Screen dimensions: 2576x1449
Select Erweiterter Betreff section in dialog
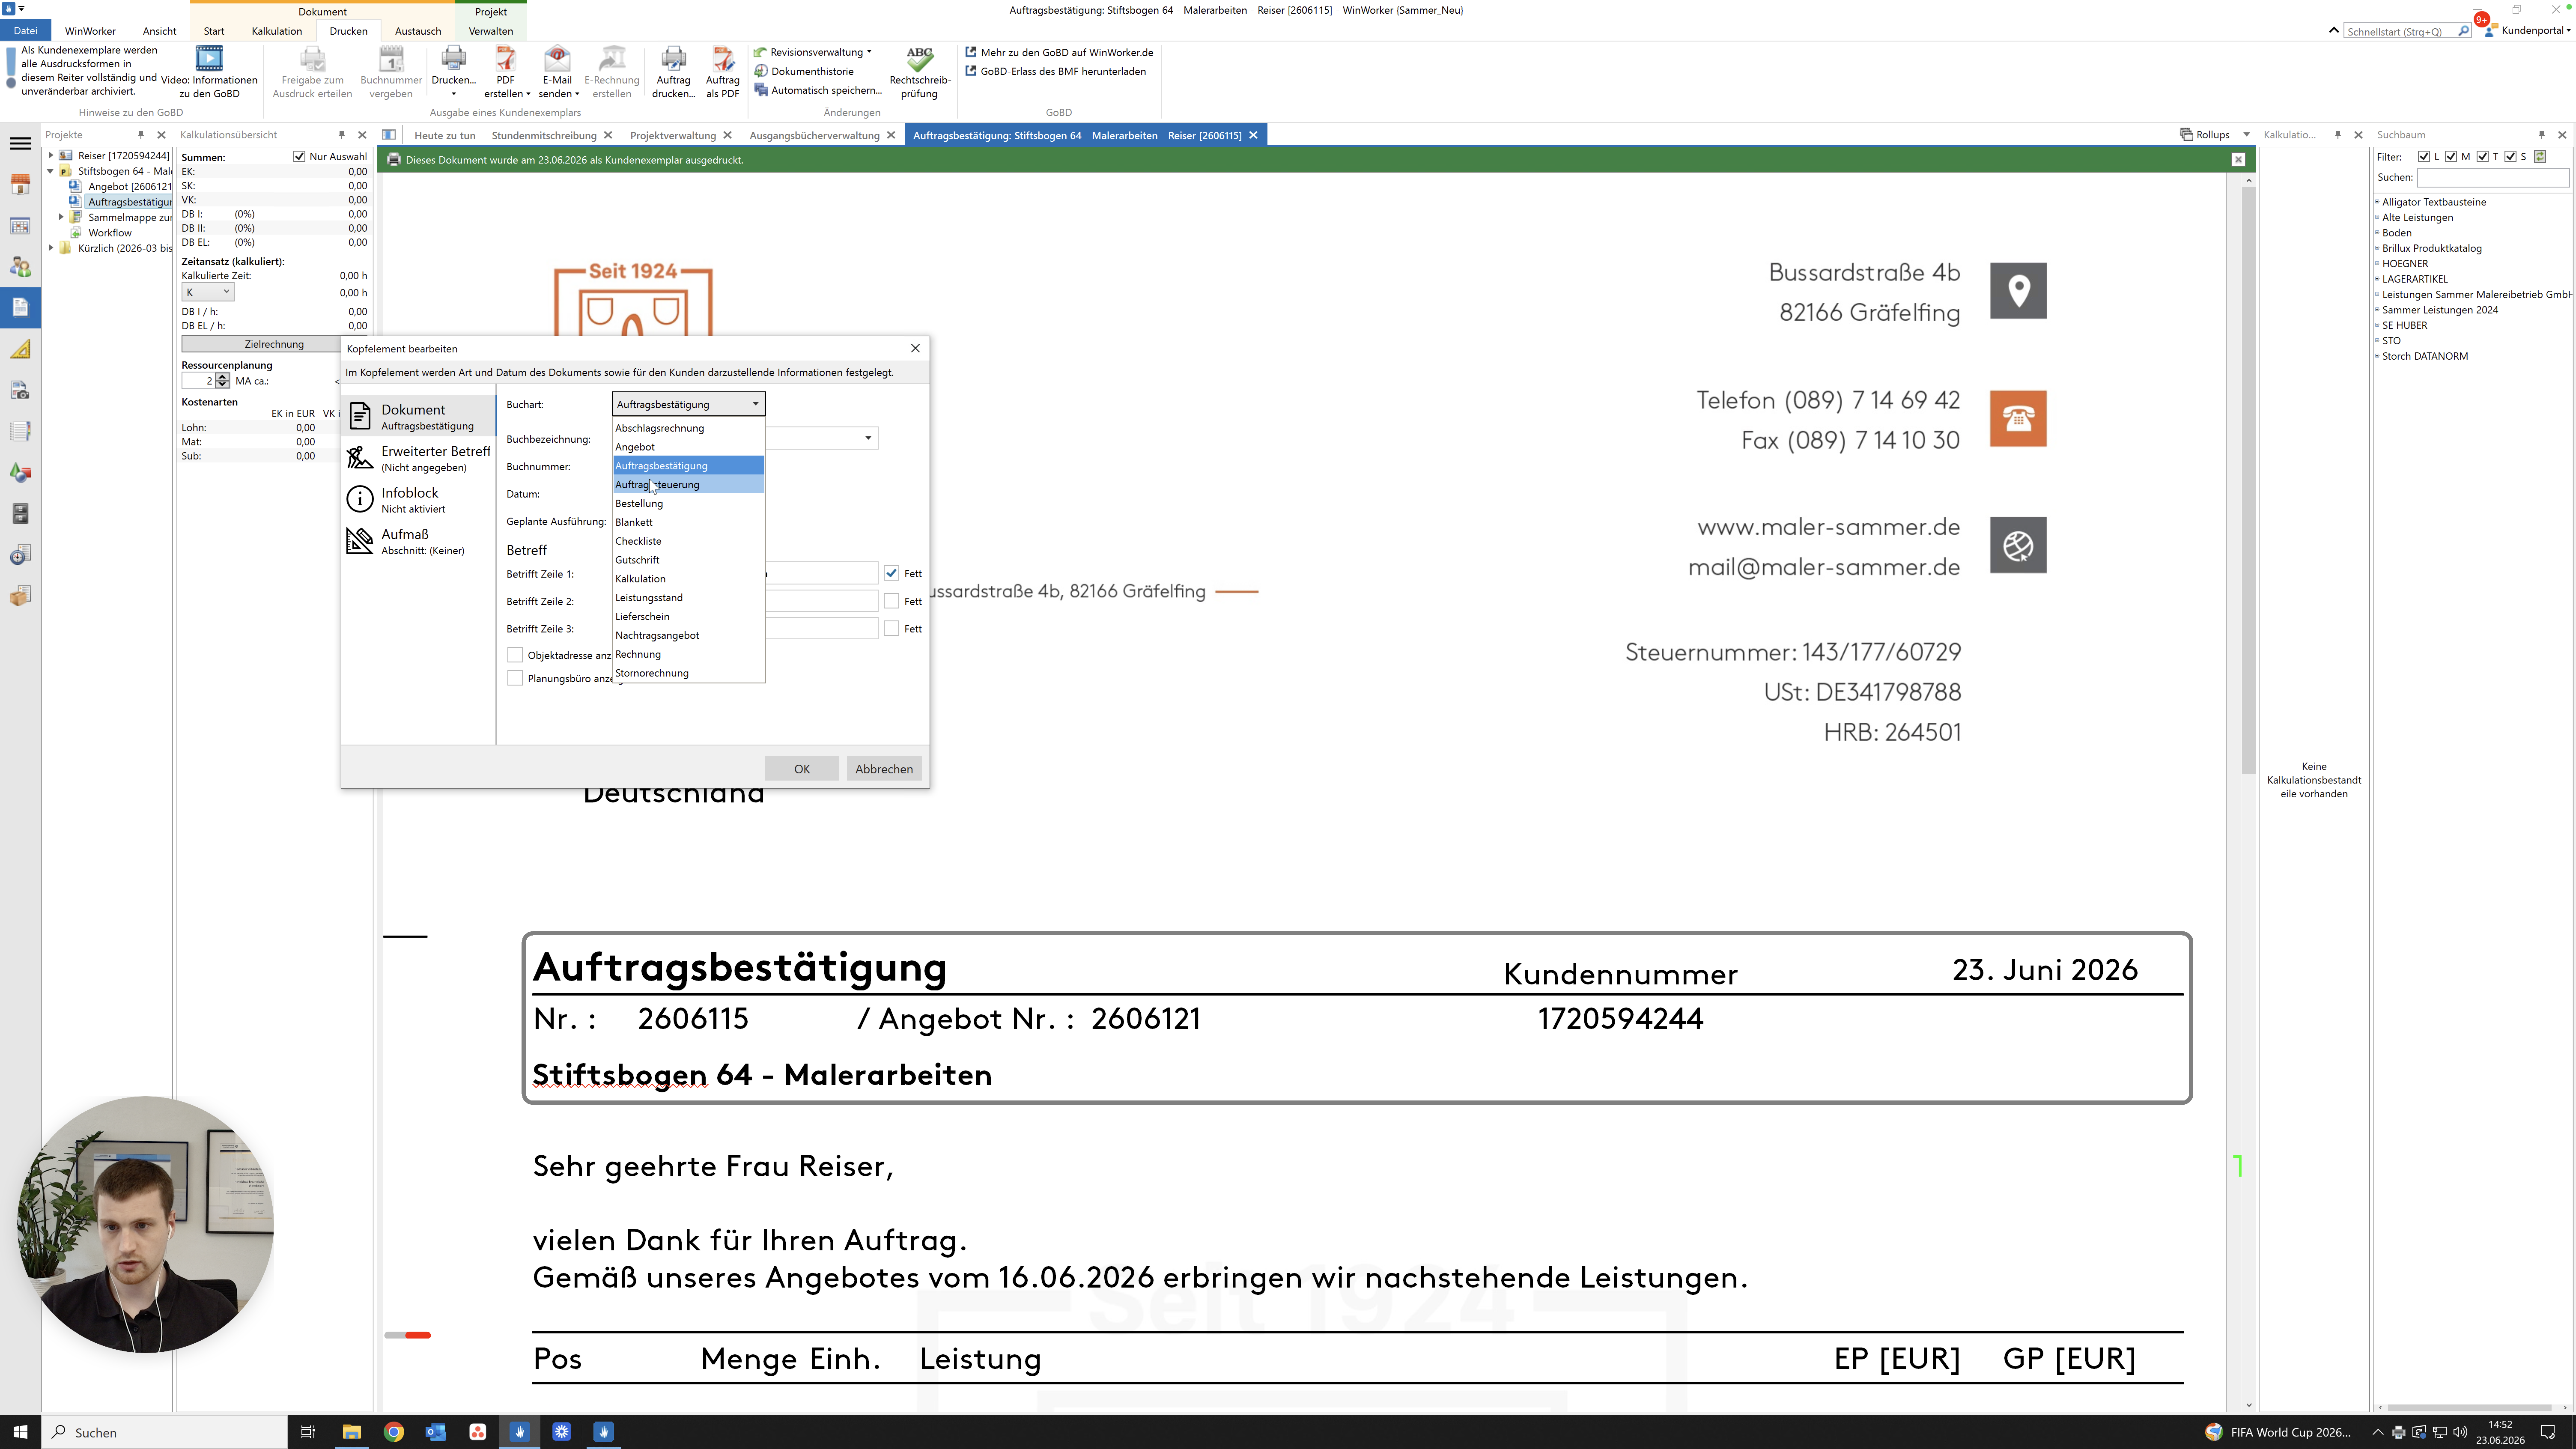[420, 458]
